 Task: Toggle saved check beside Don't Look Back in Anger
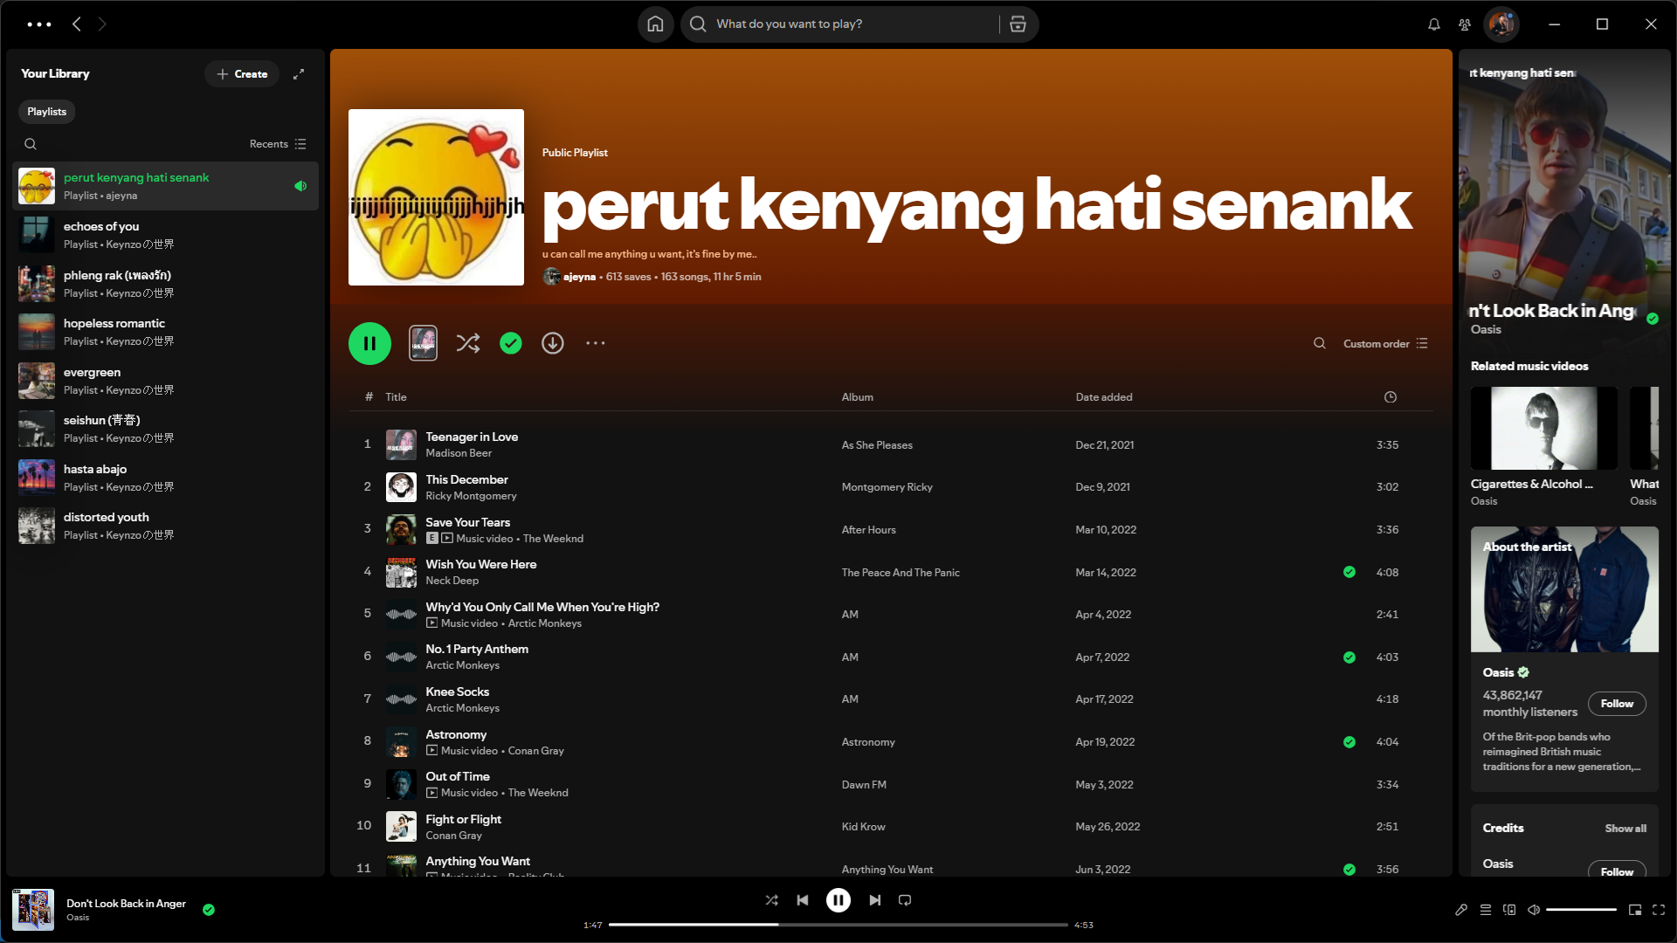tap(209, 910)
